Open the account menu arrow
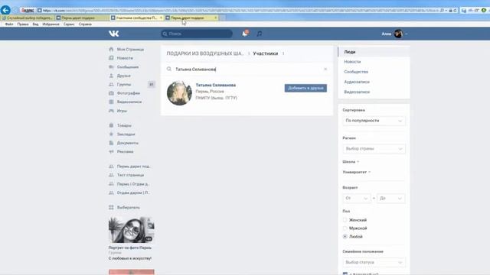 [406, 34]
